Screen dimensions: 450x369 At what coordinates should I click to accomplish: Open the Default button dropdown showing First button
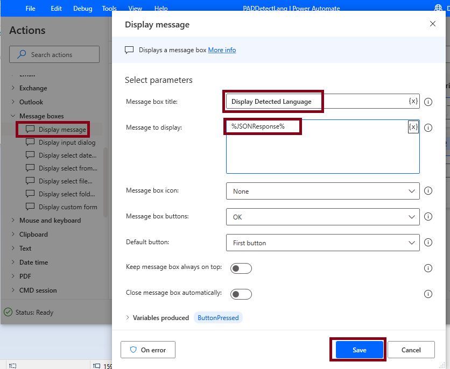[x=322, y=243]
